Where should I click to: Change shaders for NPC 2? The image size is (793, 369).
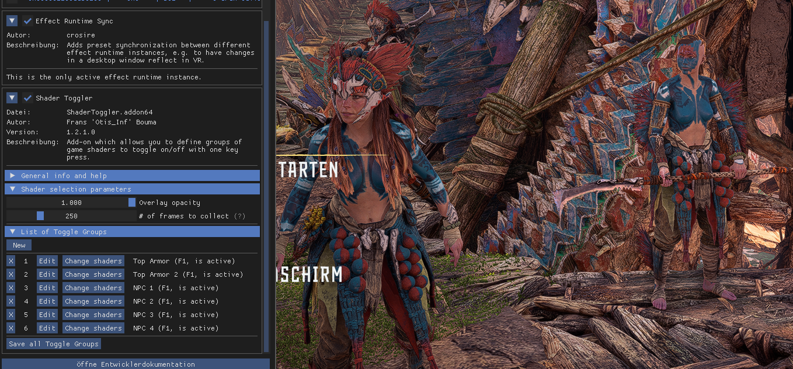pyautogui.click(x=93, y=301)
